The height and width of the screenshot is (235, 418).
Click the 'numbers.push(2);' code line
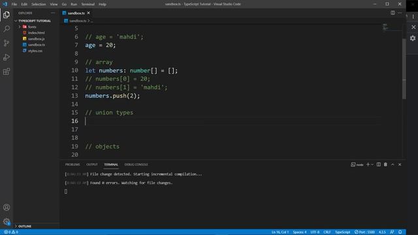[x=112, y=96]
